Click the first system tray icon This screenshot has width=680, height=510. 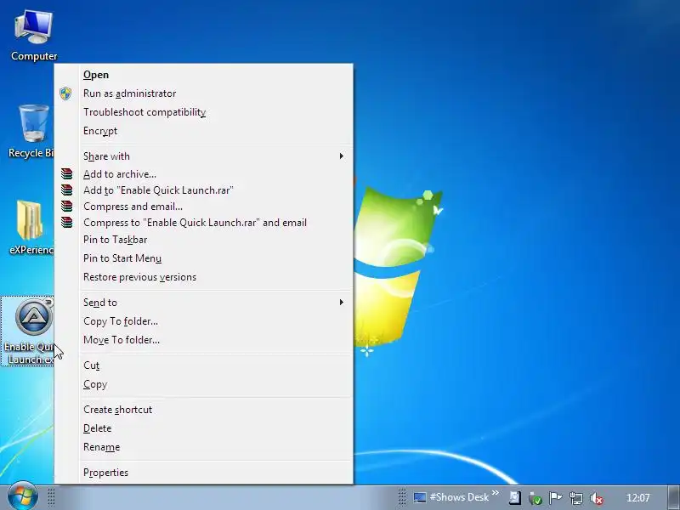tap(515, 497)
